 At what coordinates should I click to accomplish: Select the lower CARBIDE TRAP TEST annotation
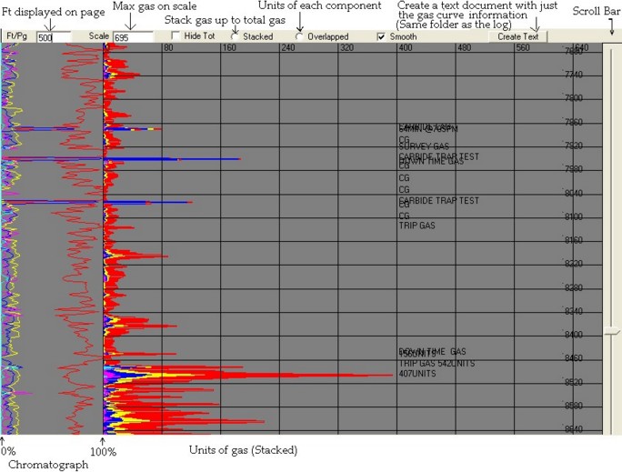[438, 199]
